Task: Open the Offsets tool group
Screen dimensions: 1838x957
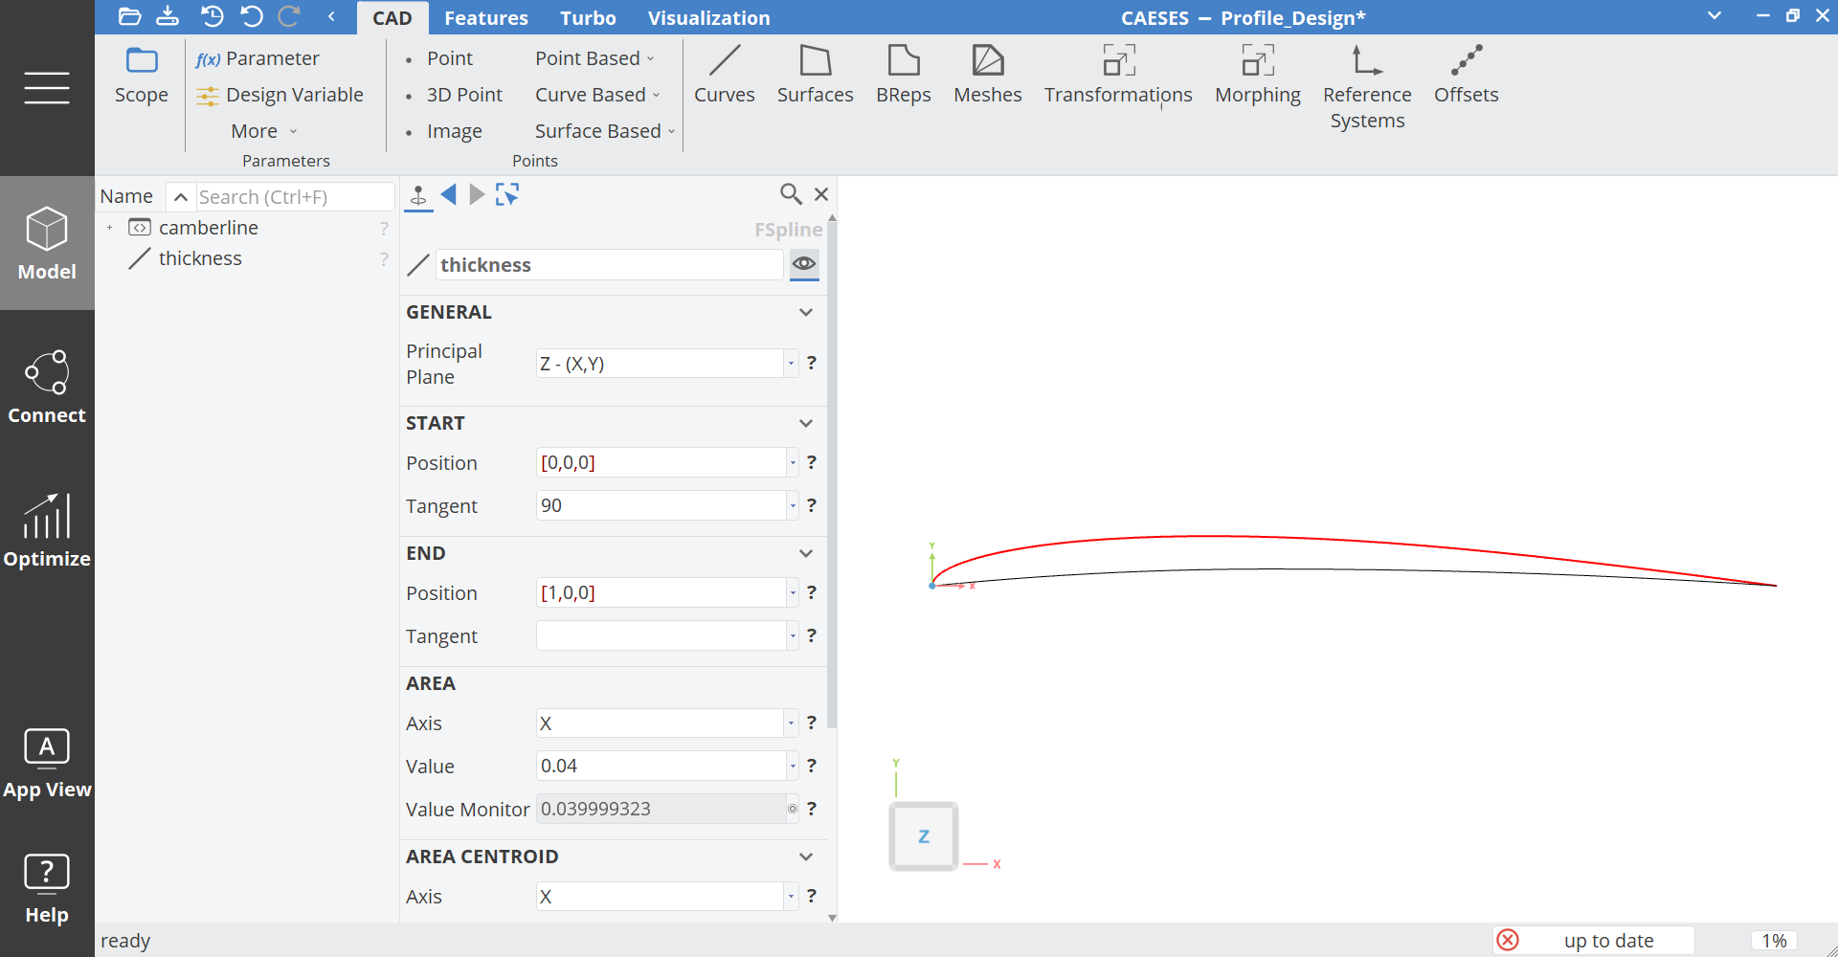Action: pos(1467,76)
